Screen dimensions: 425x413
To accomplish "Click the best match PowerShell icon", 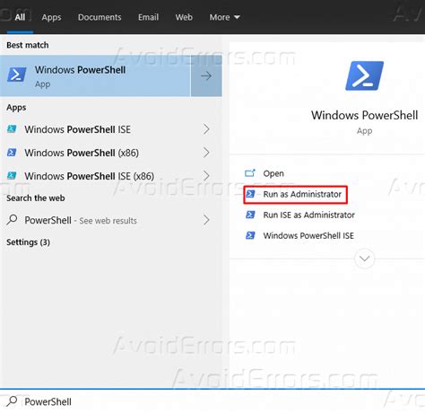I will 17,75.
